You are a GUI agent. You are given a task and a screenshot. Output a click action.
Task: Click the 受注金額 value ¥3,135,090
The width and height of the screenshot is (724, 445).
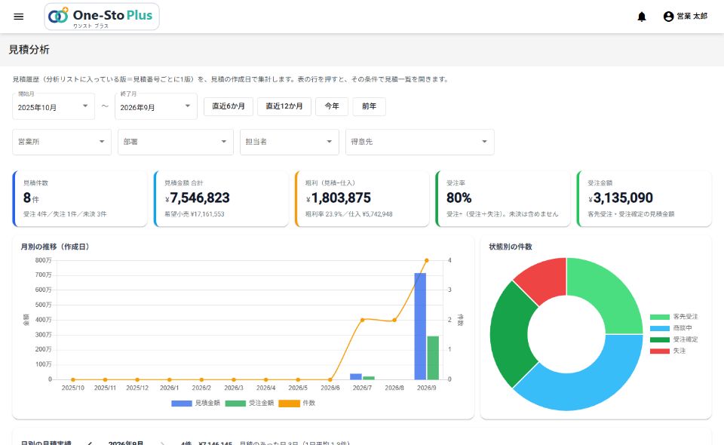[x=621, y=198]
